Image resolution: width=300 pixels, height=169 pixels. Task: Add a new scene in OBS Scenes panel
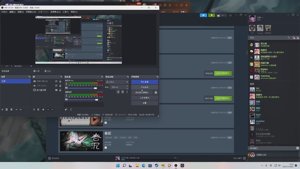point(3,109)
